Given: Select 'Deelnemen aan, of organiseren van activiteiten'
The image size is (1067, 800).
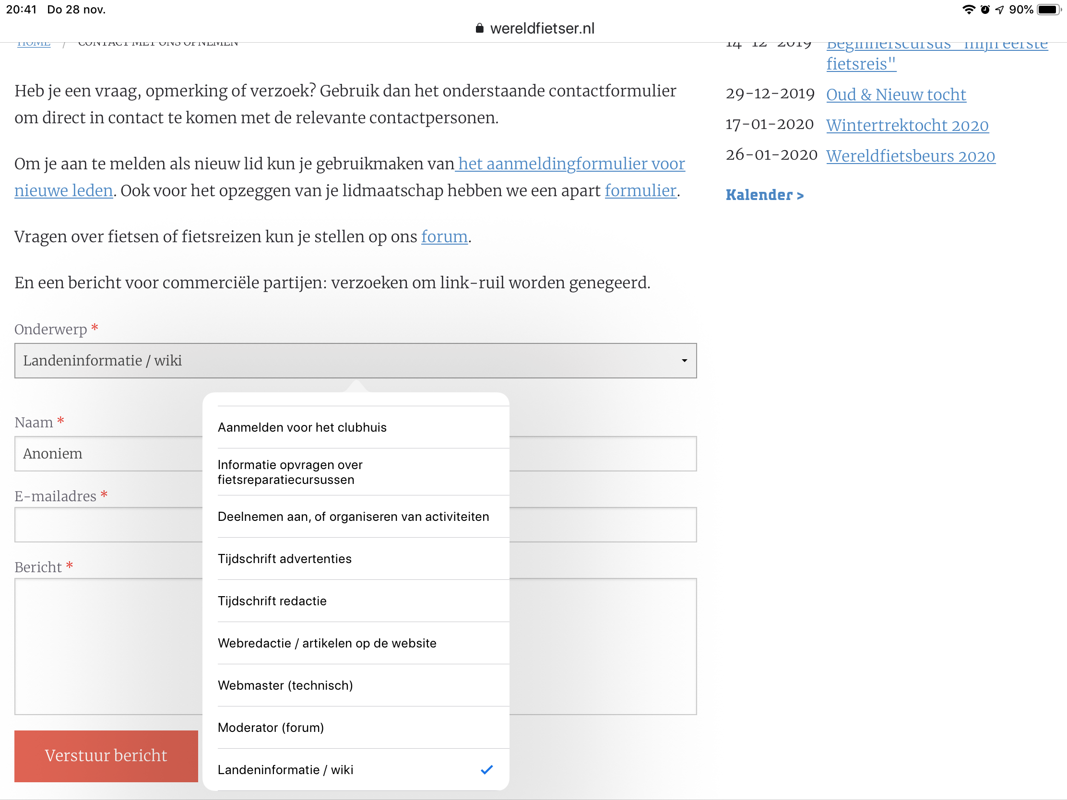Looking at the screenshot, I should (x=353, y=517).
